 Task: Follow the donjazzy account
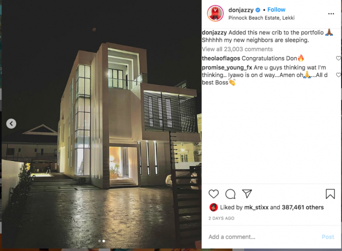(x=276, y=10)
